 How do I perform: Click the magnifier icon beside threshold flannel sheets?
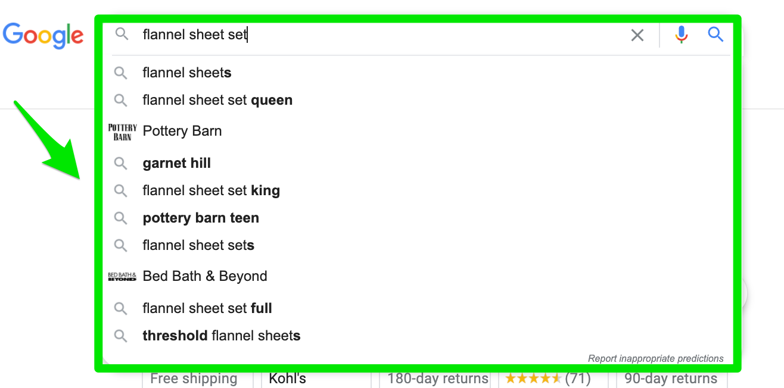pos(120,335)
